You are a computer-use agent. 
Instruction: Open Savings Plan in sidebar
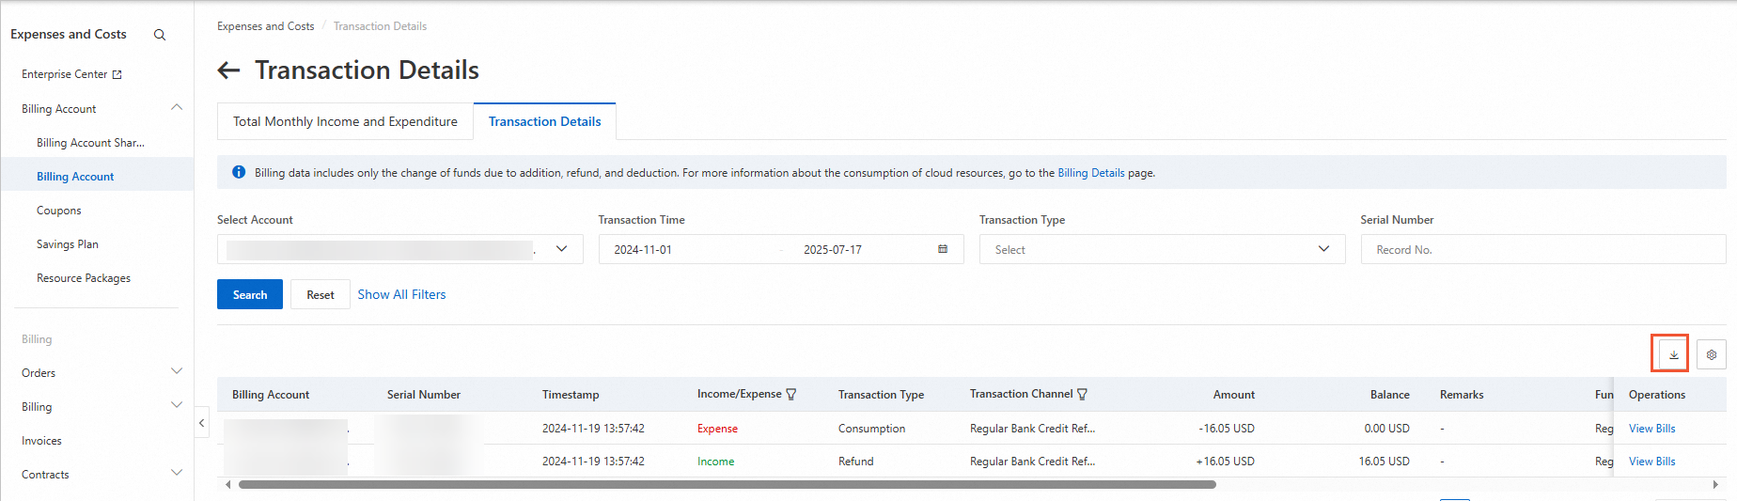tap(68, 244)
